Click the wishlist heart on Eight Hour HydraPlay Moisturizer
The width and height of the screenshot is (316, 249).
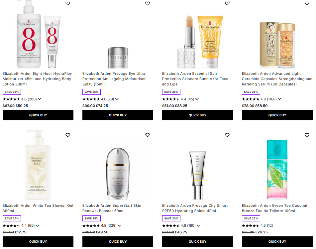[x=67, y=3]
